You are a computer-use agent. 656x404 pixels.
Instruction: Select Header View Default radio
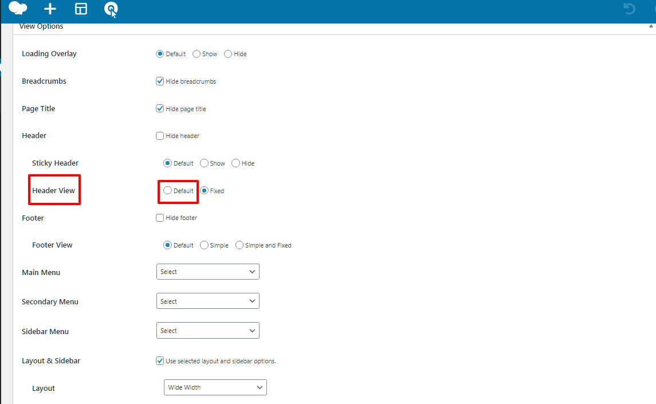click(x=167, y=190)
